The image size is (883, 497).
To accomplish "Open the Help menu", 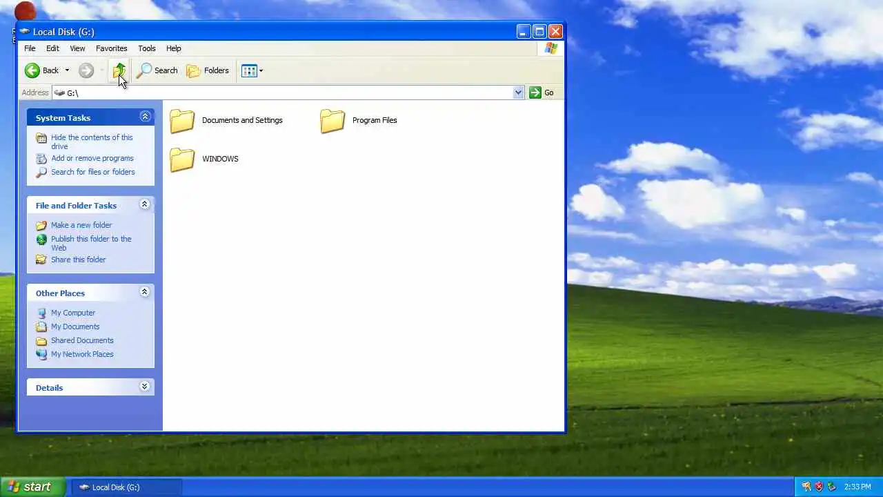I will (x=174, y=48).
